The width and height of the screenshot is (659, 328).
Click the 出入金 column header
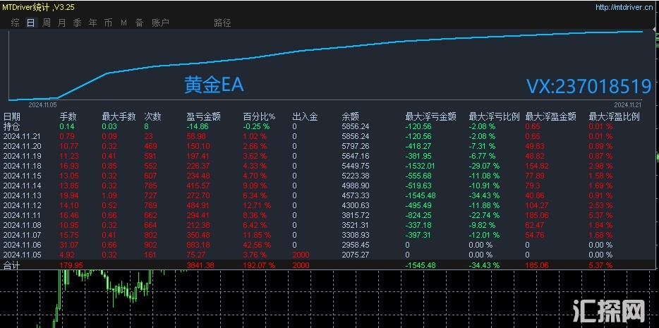305,116
